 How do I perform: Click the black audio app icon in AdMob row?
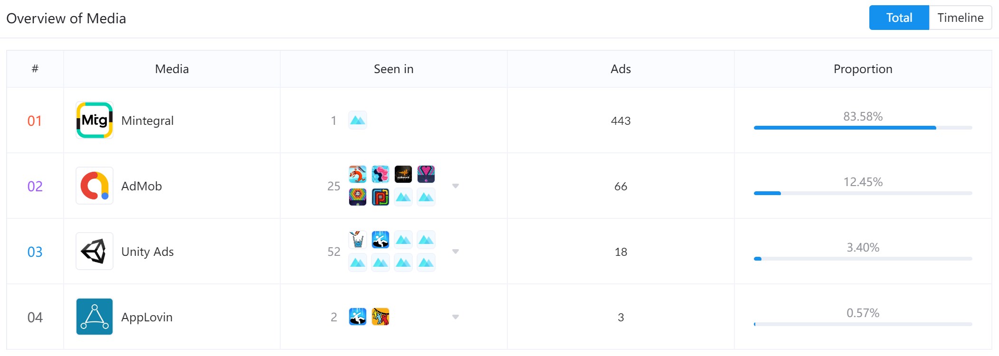[x=403, y=174]
